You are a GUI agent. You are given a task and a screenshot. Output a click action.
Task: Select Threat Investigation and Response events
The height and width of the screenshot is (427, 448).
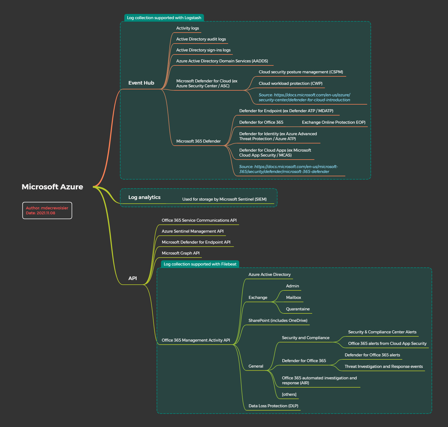(384, 367)
